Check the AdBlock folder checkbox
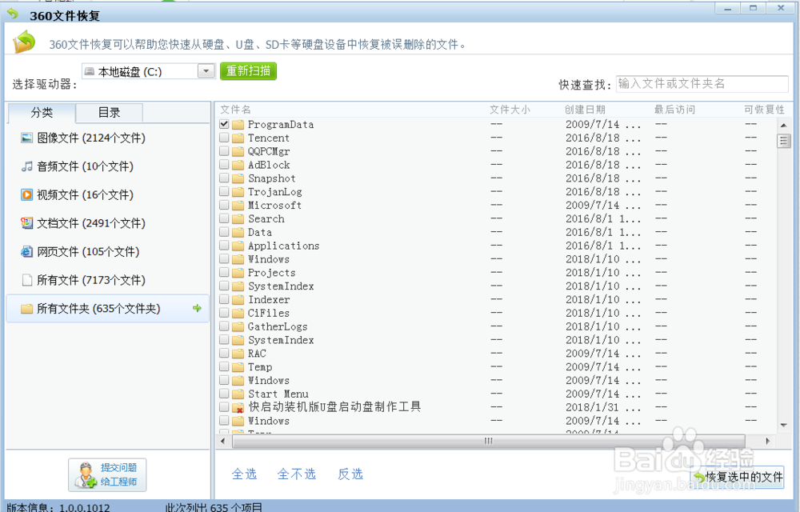The height and width of the screenshot is (512, 800). 224,164
